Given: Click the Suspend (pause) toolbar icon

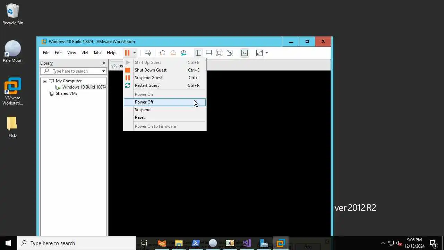Looking at the screenshot, I should [x=127, y=53].
